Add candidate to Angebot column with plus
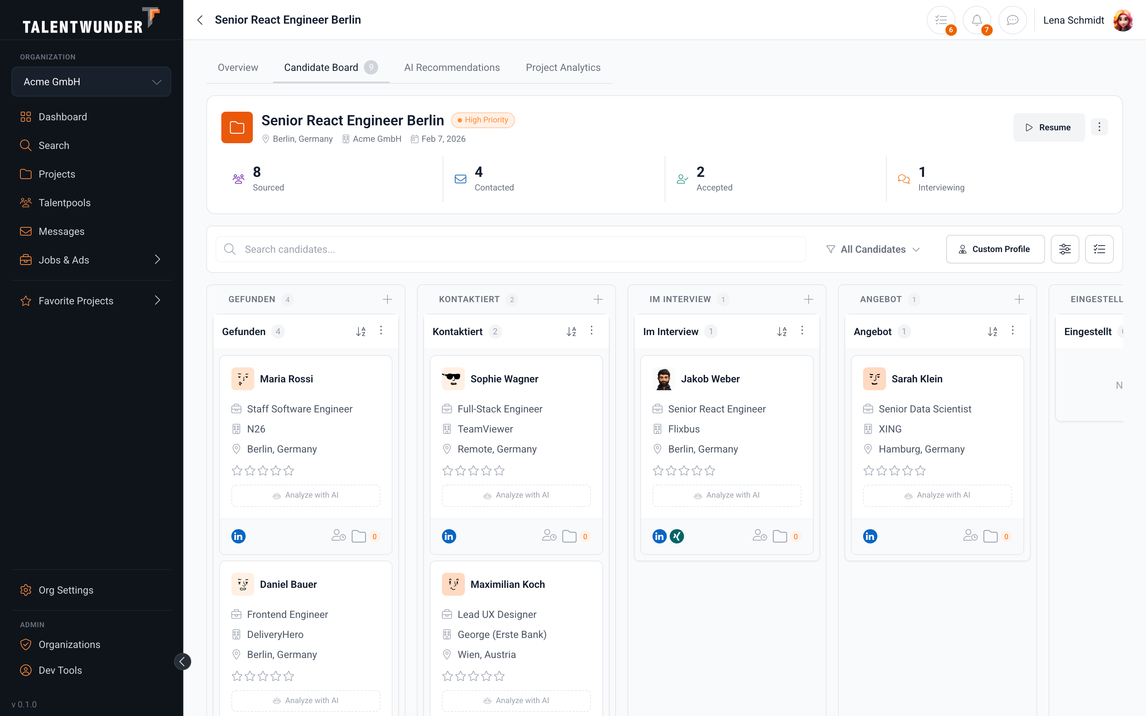Screen dimensions: 1146x716 [x=1019, y=299]
